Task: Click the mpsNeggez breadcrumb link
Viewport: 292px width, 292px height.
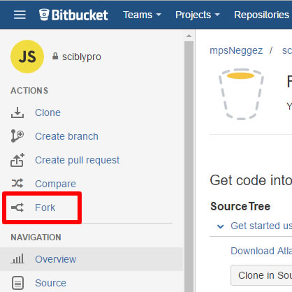Action: [236, 50]
